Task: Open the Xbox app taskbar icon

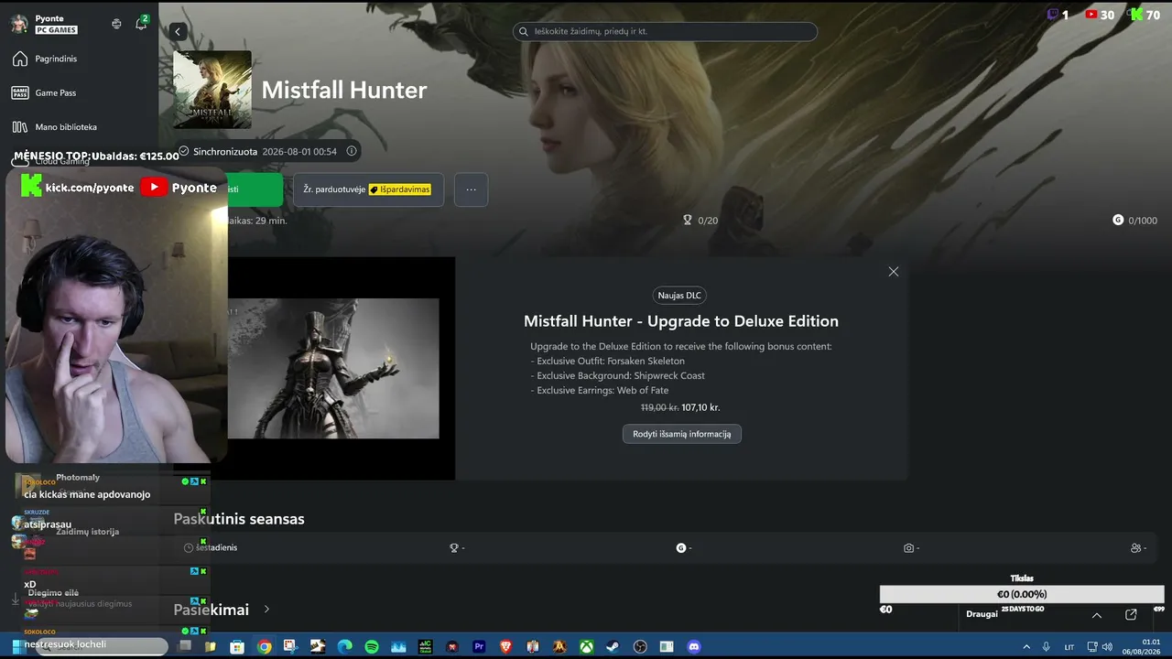Action: (586, 647)
